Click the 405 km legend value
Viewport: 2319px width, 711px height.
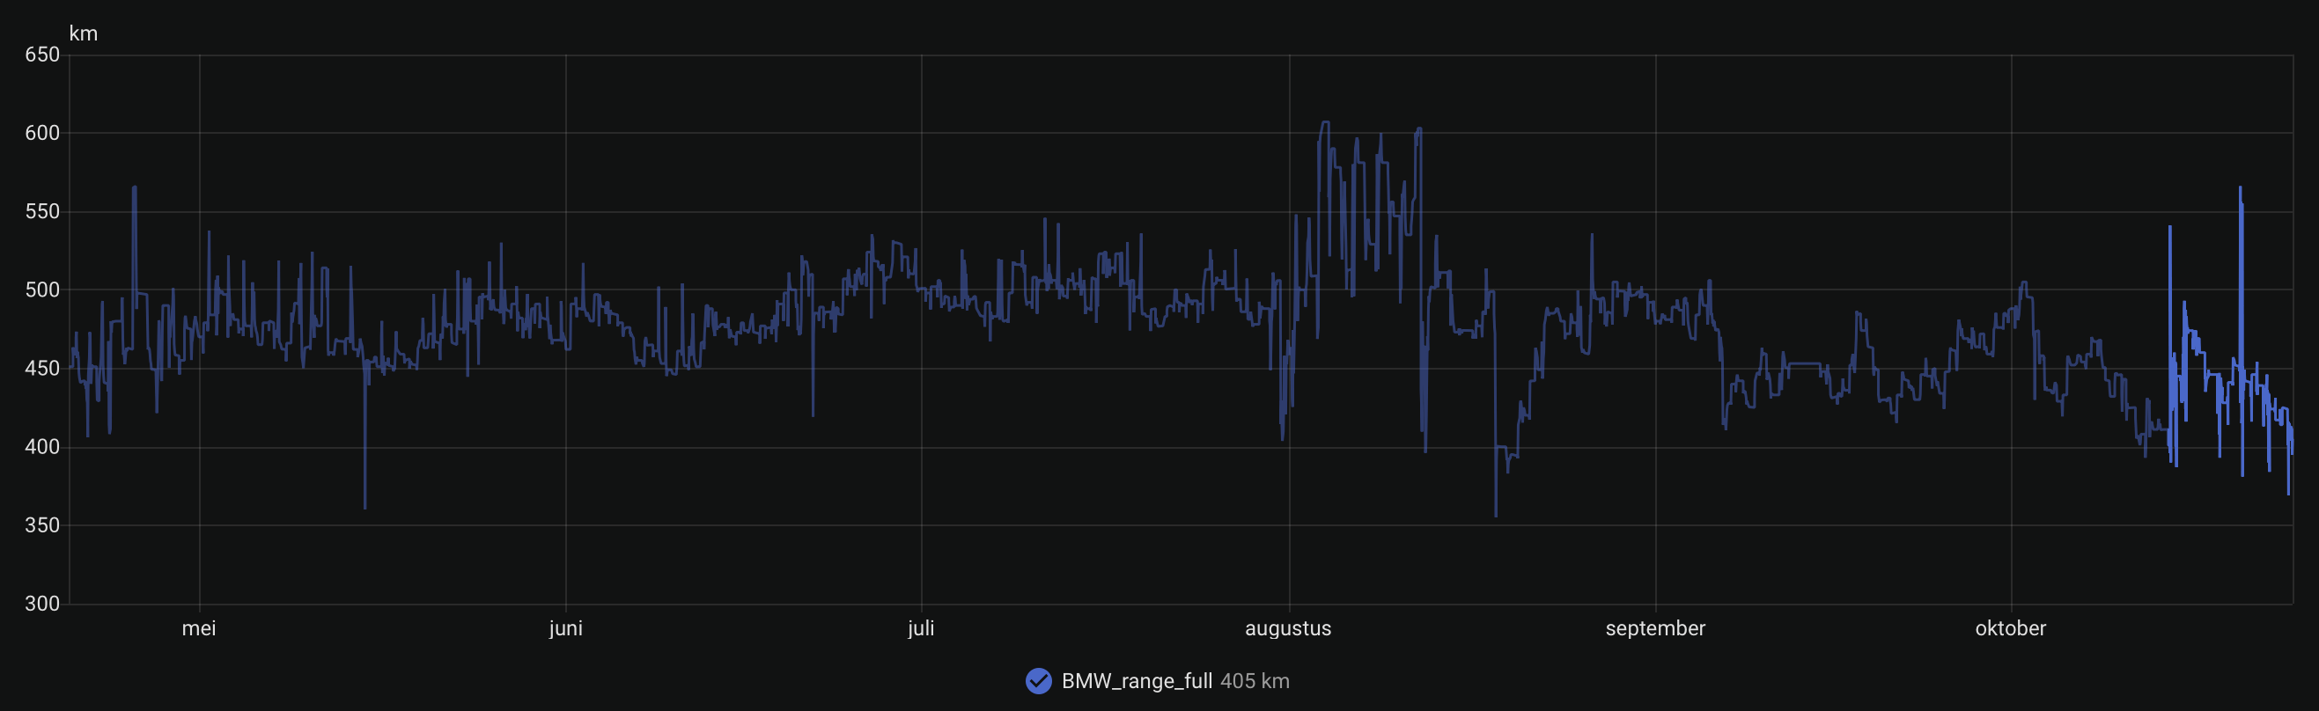click(1255, 681)
